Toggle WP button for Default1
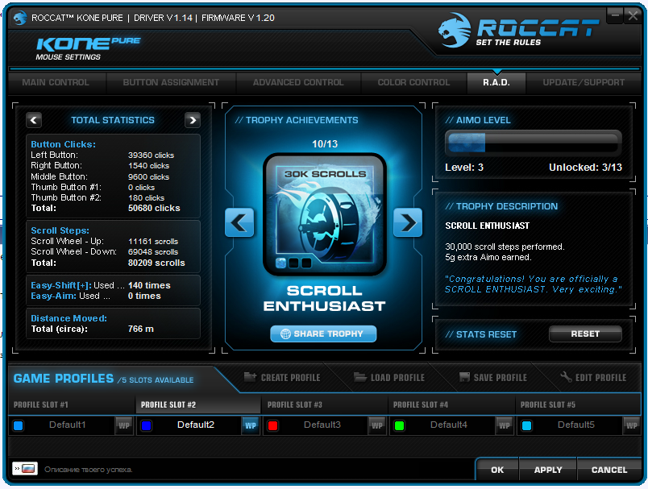648x489 pixels. click(x=124, y=426)
